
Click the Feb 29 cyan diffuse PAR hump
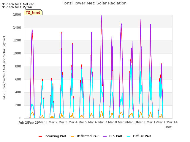click(32, 104)
